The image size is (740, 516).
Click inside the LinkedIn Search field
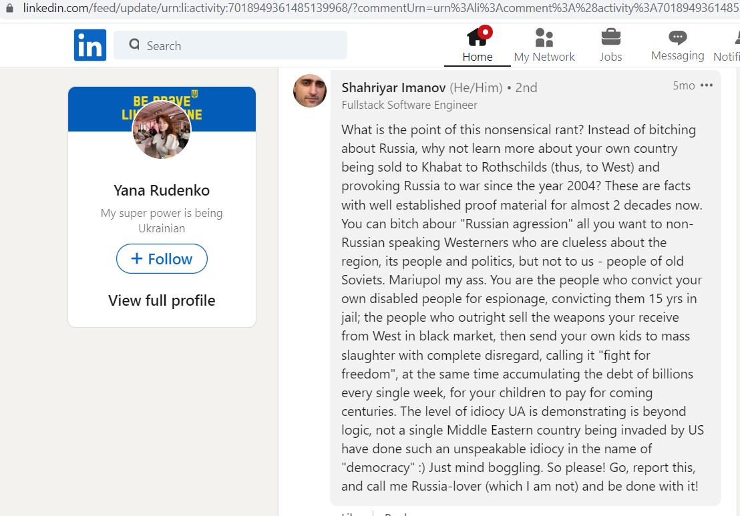230,45
